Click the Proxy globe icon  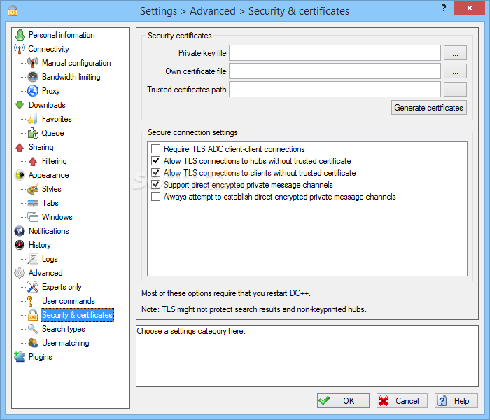pyautogui.click(x=33, y=91)
